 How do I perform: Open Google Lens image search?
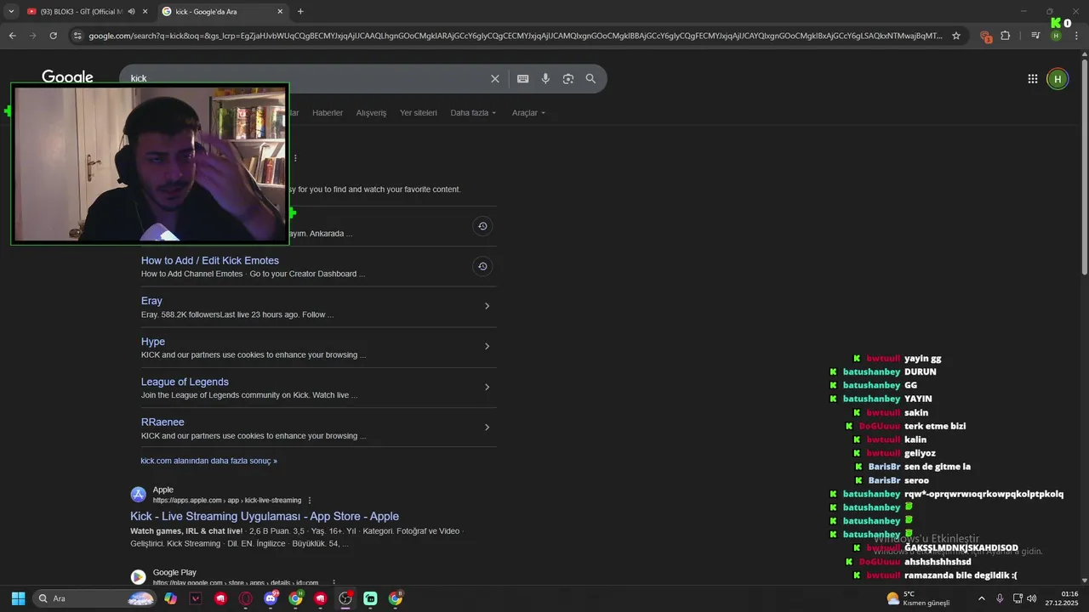[x=568, y=78]
